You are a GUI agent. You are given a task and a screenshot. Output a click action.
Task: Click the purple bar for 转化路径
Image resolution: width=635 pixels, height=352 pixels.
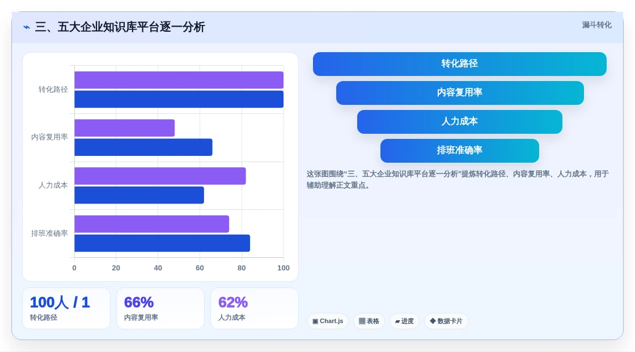click(179, 80)
